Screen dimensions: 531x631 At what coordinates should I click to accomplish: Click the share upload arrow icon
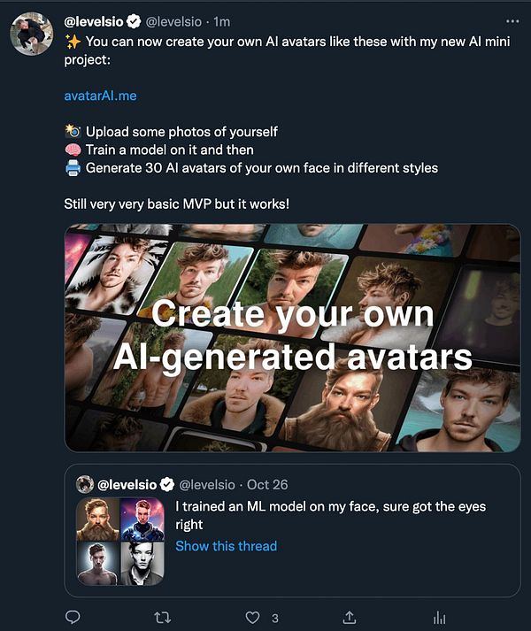tap(349, 618)
